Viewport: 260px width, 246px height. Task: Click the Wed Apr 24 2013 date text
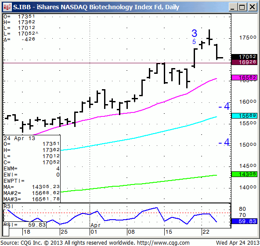(x=238, y=243)
